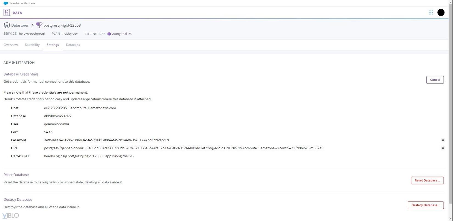The height and width of the screenshot is (221, 453).
Task: Click the vuong-thai-95 app hexagon icon
Action: [x=109, y=34]
